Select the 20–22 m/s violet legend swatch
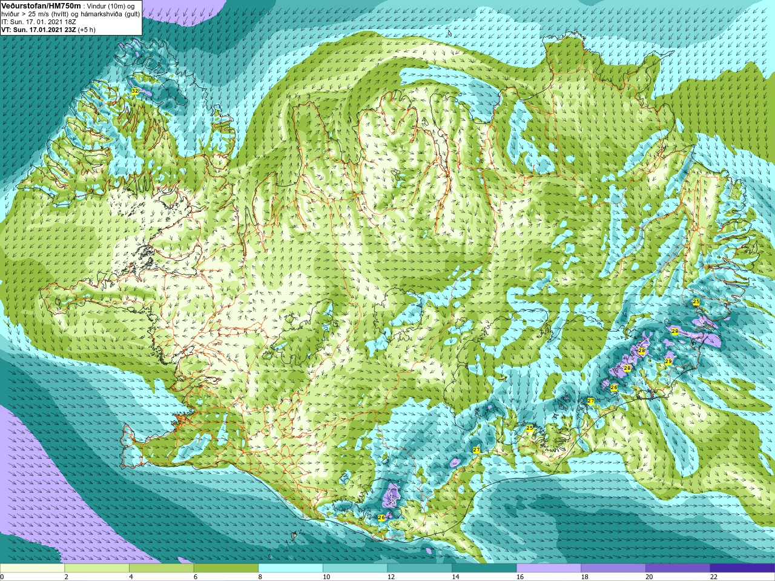The height and width of the screenshot is (581, 775). point(678,568)
